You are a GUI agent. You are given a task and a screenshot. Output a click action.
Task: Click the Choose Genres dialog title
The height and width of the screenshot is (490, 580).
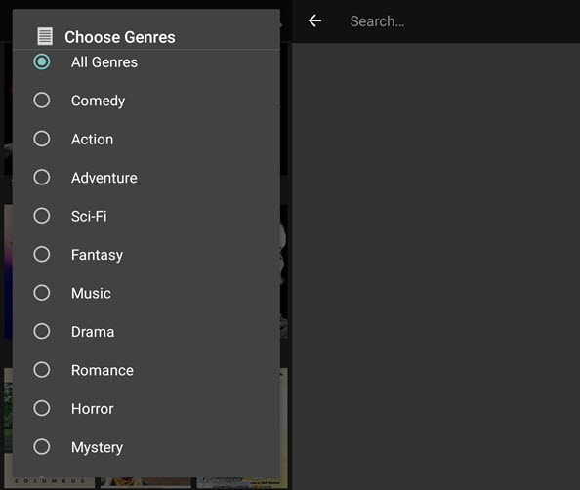point(120,37)
